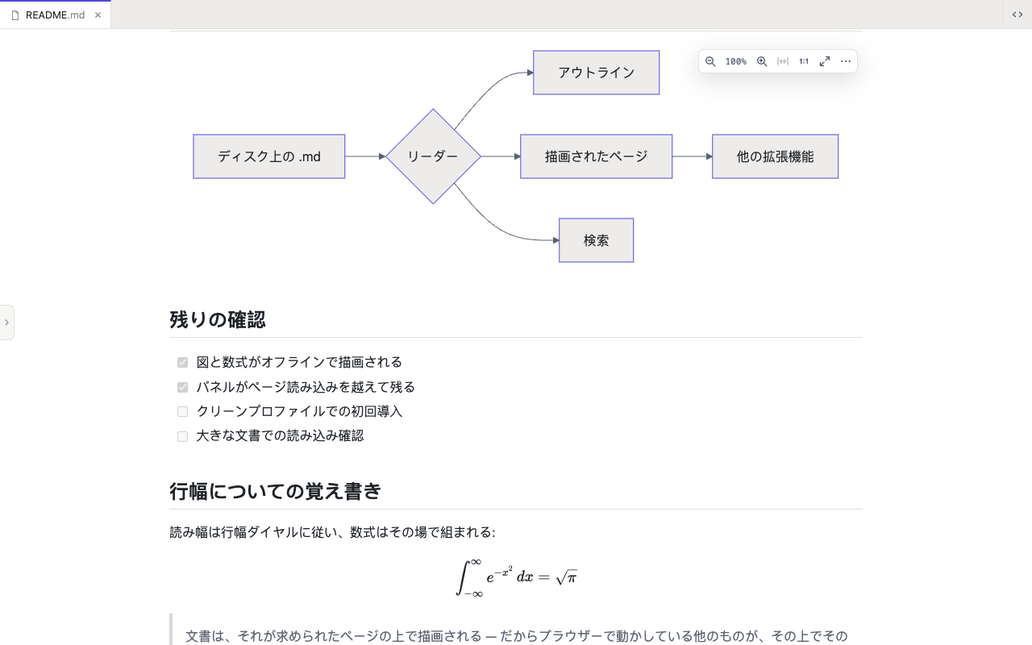Zoom out the diagram
Screen dimensions: 1032x645
[710, 61]
